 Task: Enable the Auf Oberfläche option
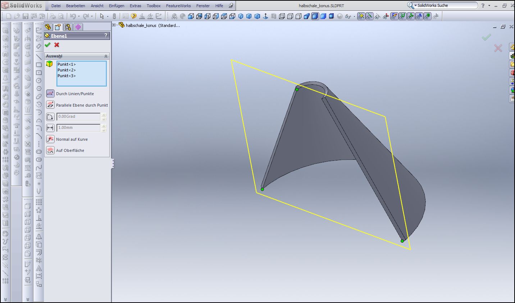pos(50,150)
